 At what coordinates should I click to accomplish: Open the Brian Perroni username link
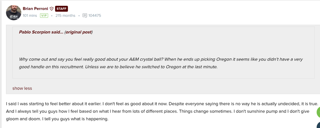(x=35, y=9)
